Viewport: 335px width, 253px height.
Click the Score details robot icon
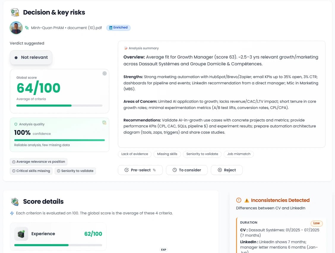14,201
